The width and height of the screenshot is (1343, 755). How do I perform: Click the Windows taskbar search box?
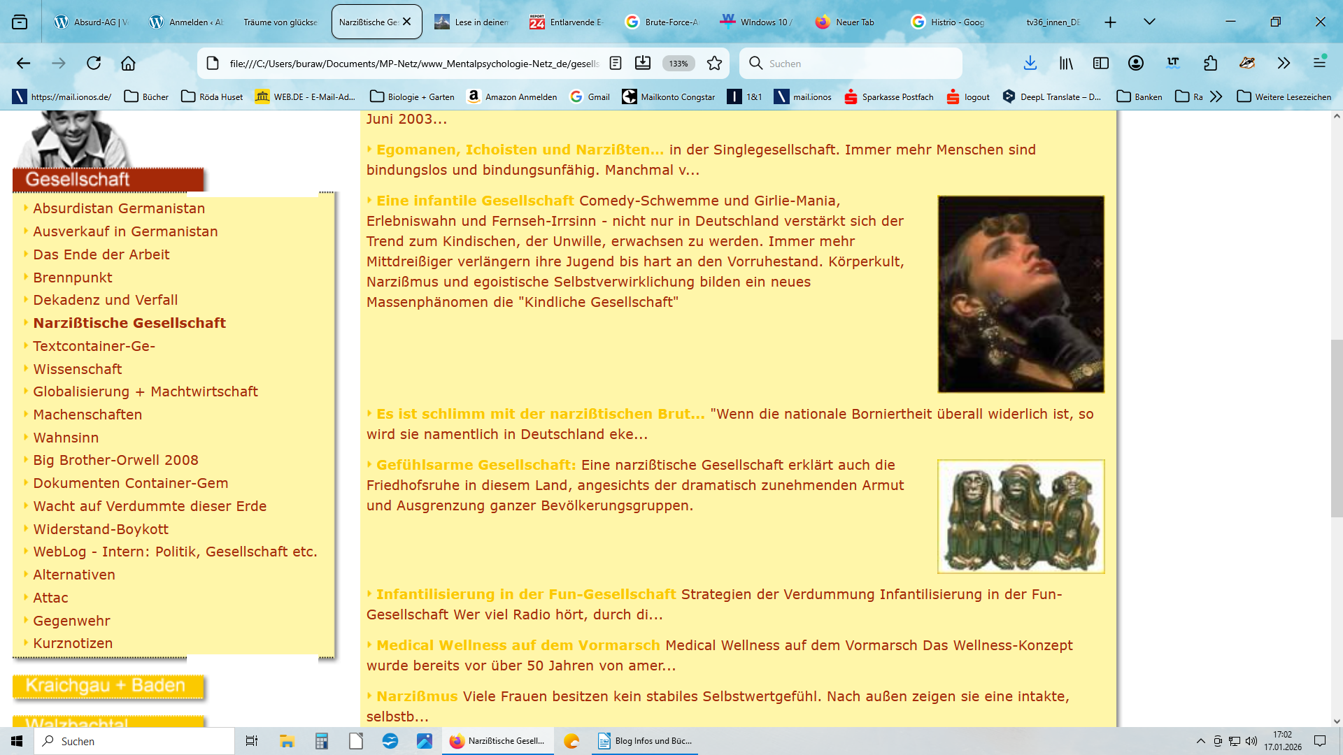click(134, 741)
